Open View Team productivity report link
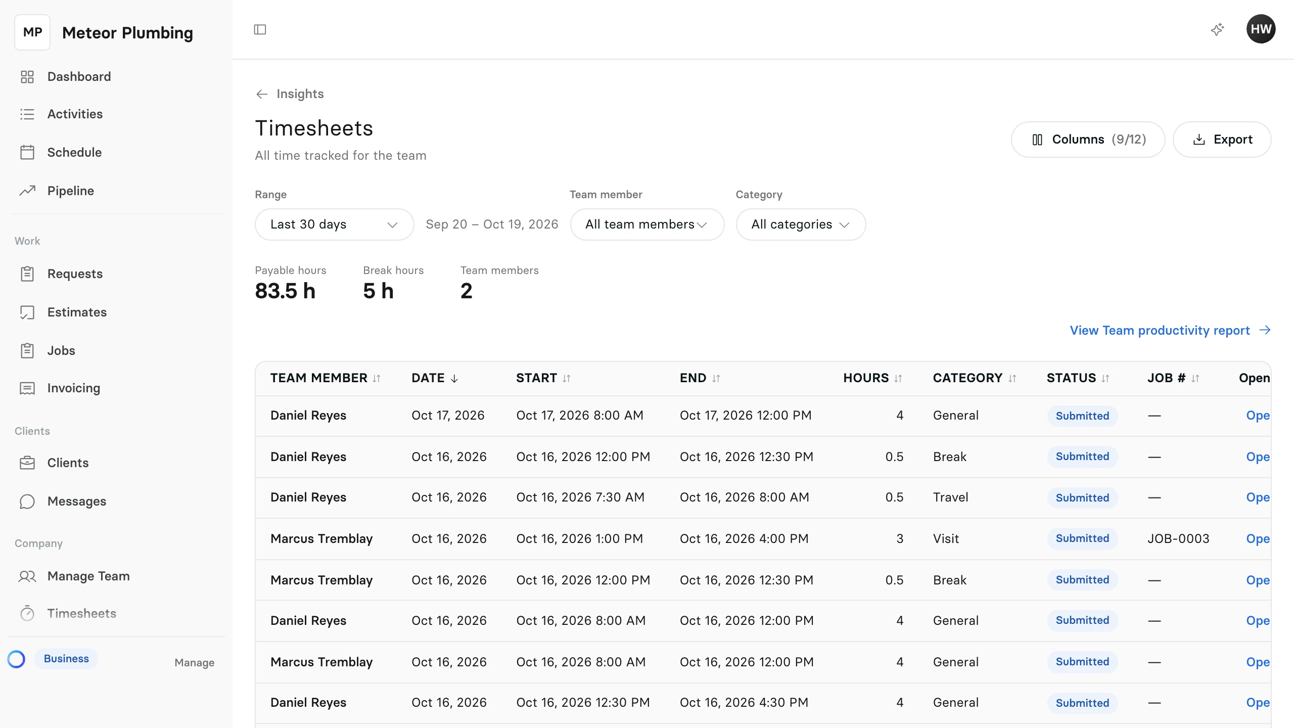1294x728 pixels. coord(1170,331)
